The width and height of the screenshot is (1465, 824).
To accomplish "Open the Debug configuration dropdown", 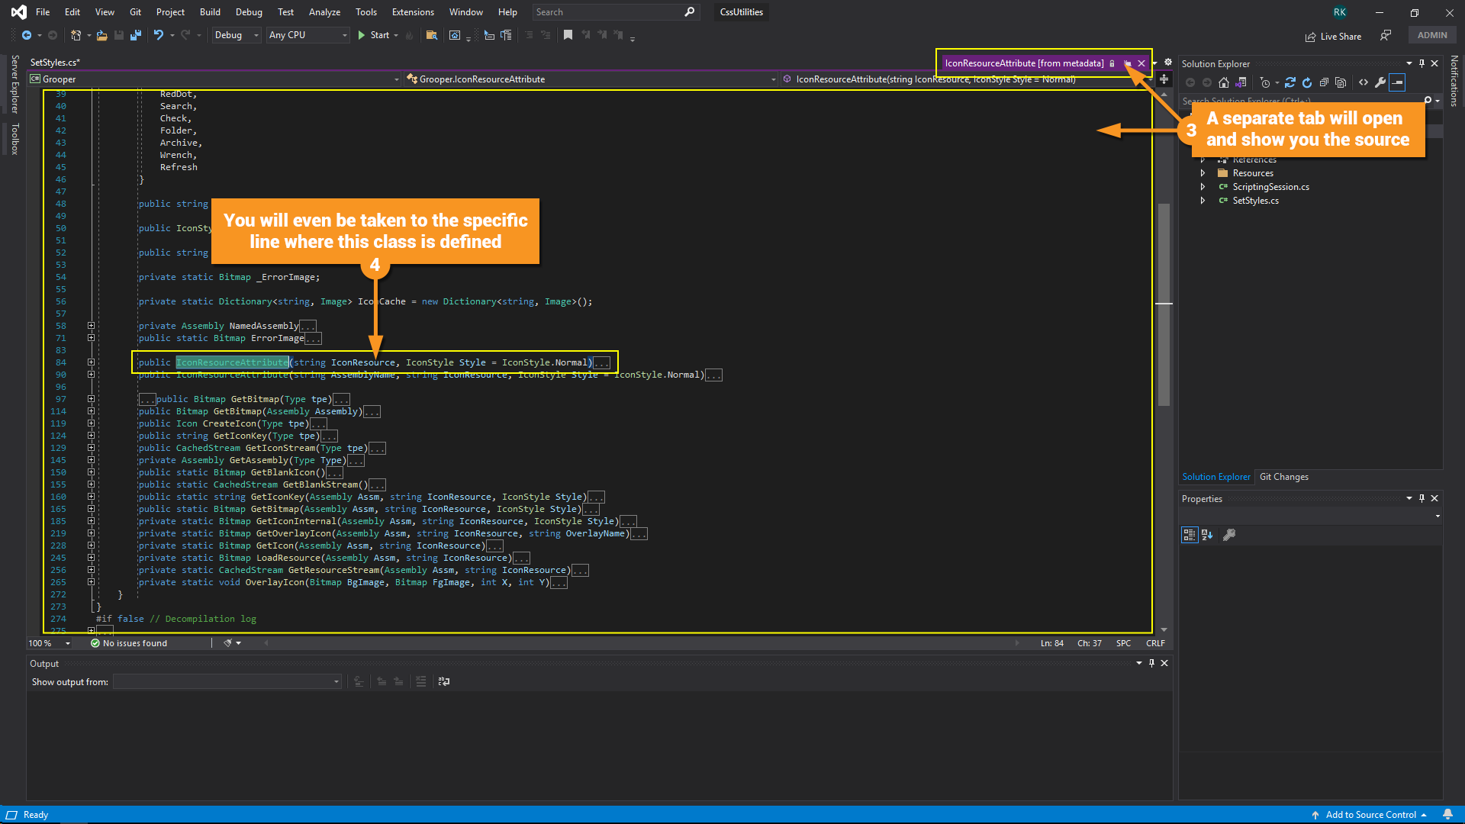I will coord(236,35).
